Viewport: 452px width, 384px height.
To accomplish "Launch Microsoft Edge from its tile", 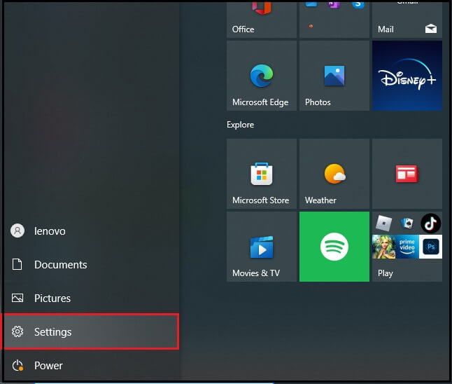I will (262, 76).
